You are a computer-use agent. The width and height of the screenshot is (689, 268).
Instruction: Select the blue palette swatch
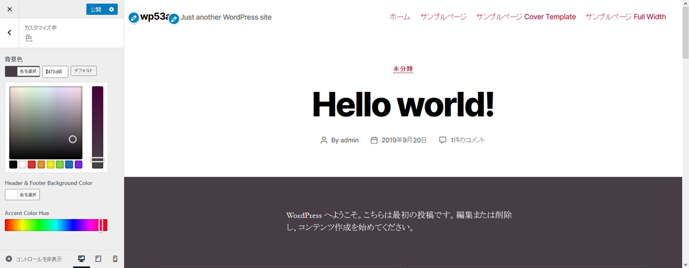(x=69, y=165)
